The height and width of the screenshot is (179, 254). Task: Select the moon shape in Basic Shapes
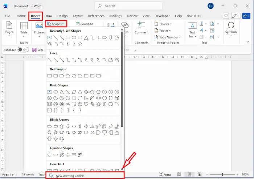point(105,104)
